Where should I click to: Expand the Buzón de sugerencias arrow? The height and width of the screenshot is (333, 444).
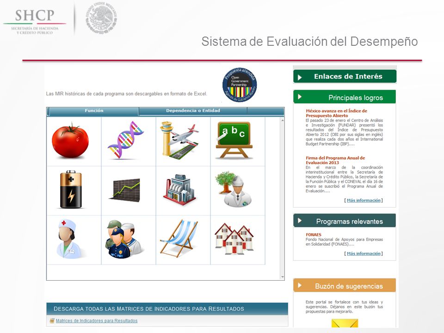(300, 285)
